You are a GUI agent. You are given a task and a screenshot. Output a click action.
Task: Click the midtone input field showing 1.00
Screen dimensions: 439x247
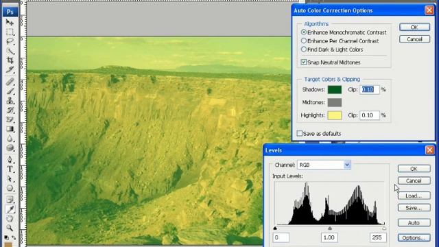click(x=329, y=237)
